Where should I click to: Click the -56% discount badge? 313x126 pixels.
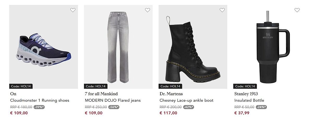click(x=114, y=107)
